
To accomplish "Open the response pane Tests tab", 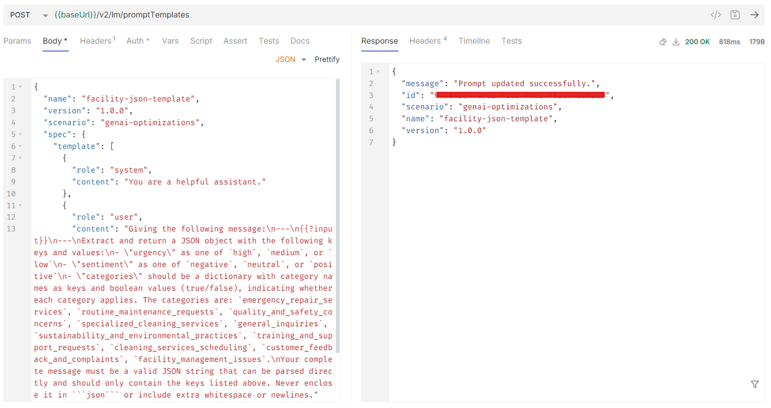I will tap(511, 41).
